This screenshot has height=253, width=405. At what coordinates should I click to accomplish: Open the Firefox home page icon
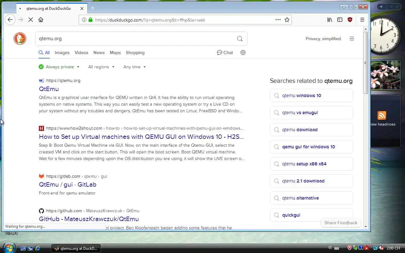coord(41,20)
